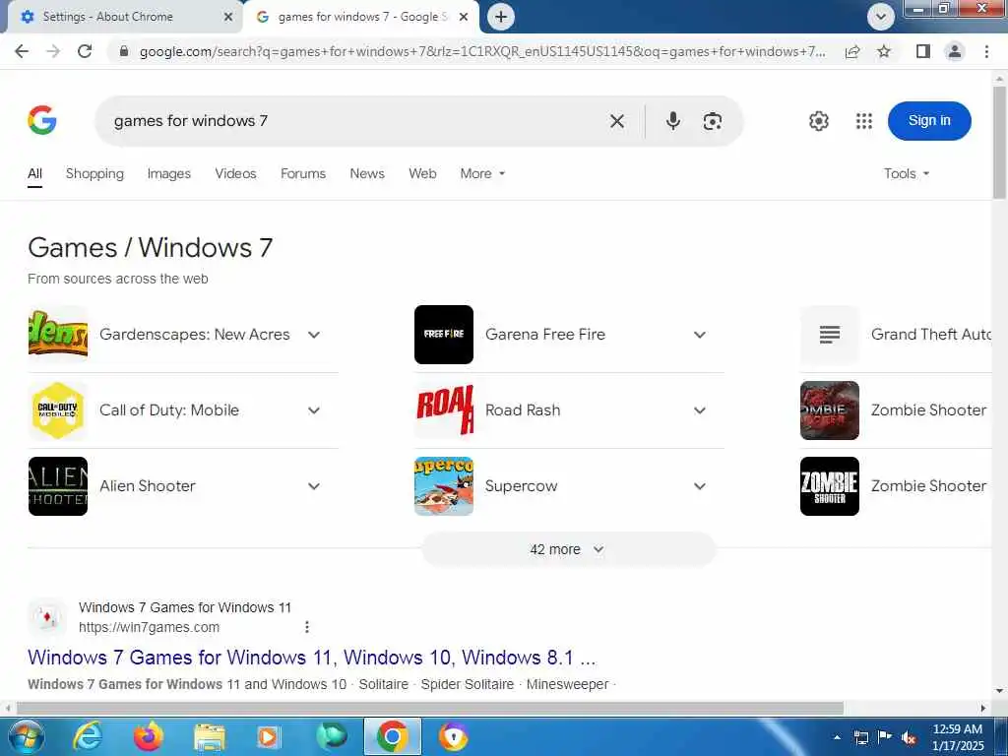
Task: Open Windows Explorer folder from taskbar
Action: point(210,736)
